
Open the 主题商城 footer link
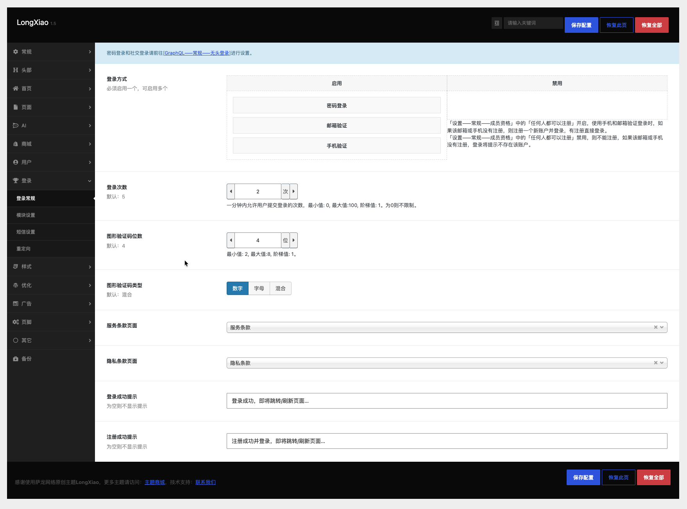155,482
